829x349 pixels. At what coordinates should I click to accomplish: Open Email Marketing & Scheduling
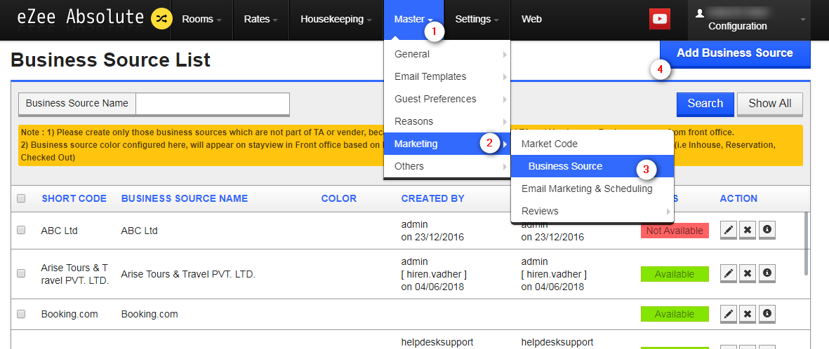[592, 189]
